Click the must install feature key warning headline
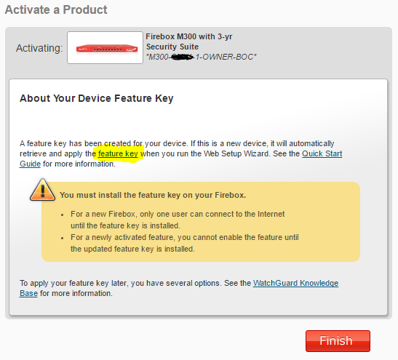The image size is (398, 360). (153, 195)
